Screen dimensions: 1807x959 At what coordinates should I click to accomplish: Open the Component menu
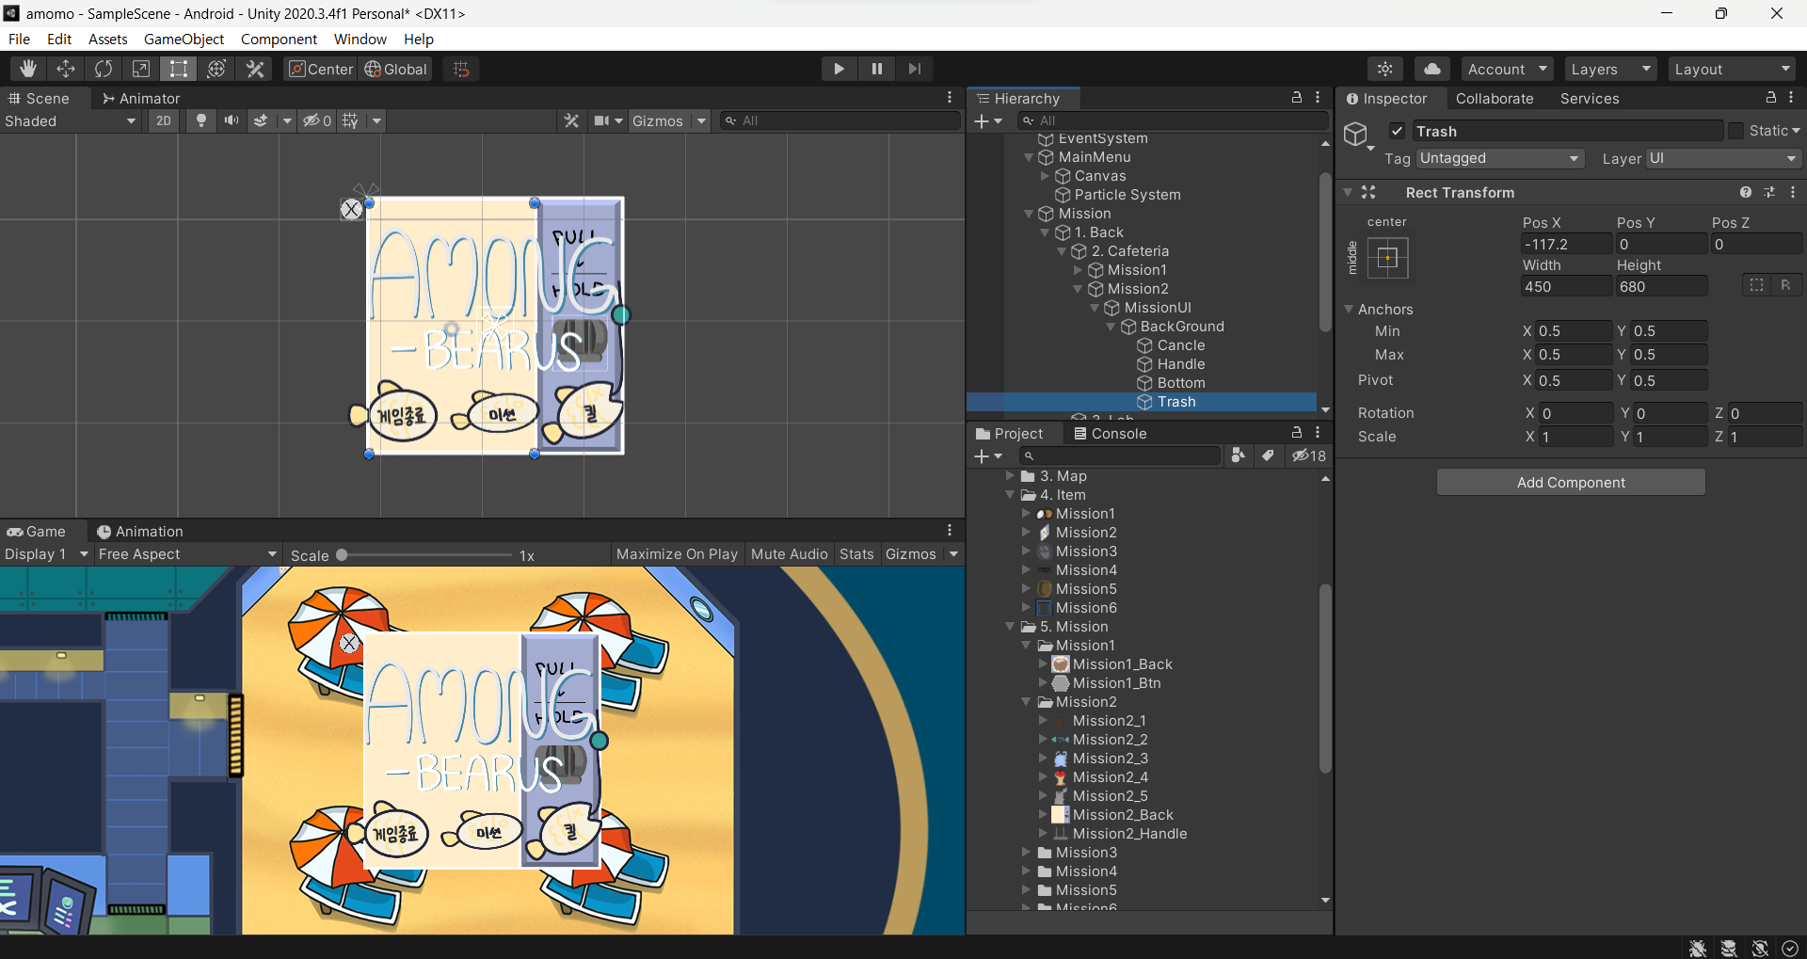point(279,39)
